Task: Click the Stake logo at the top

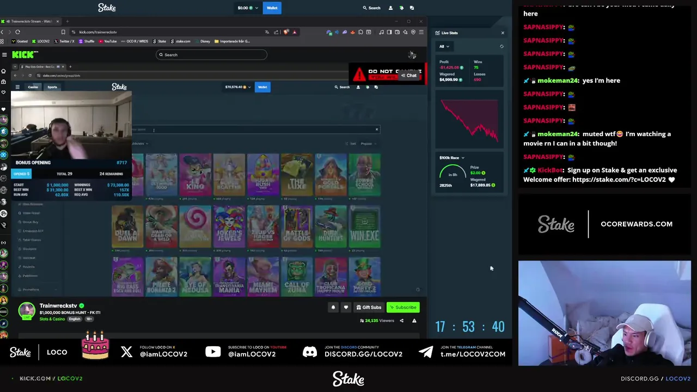Action: [107, 8]
